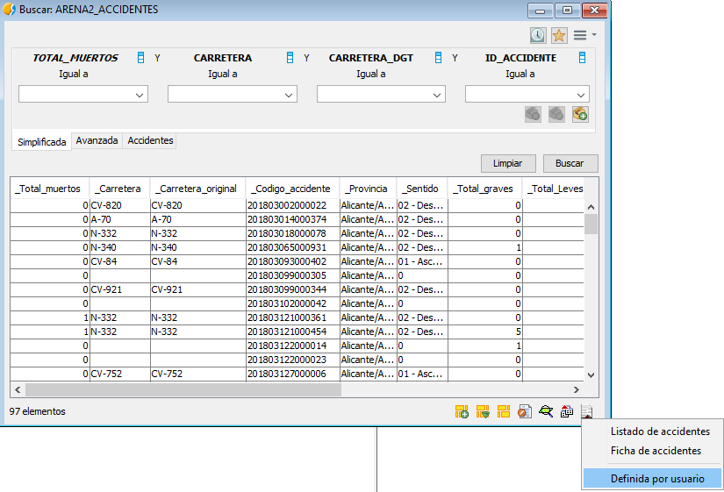The image size is (724, 492).
Task: Choose 'Definida por usuario' menu entry
Action: [652, 479]
